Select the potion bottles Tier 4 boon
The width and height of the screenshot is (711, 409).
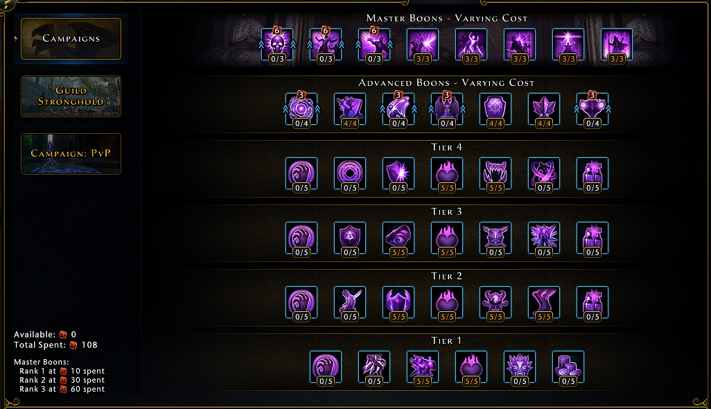(592, 173)
